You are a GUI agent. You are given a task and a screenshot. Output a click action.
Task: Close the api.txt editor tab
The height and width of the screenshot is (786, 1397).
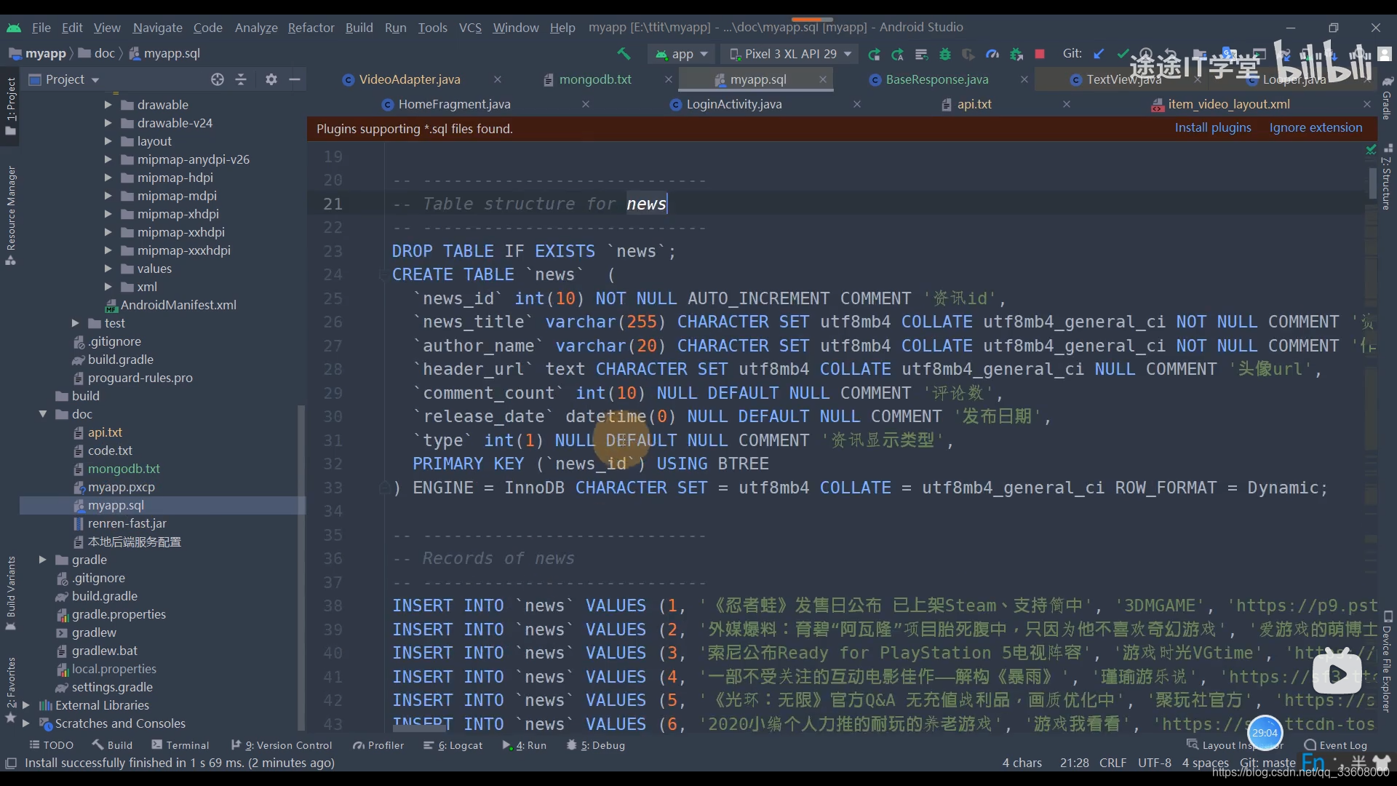tap(1066, 104)
